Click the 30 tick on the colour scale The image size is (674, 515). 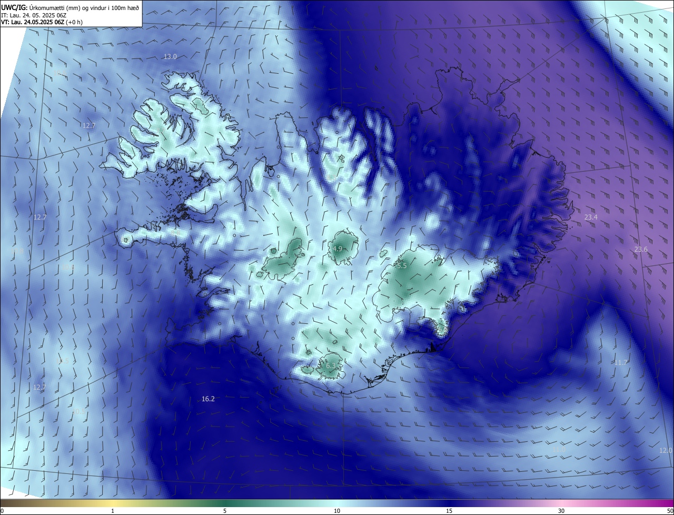click(x=561, y=511)
